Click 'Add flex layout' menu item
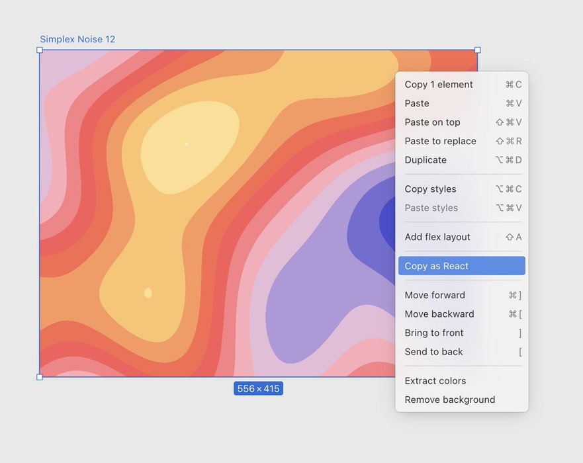The width and height of the screenshot is (583, 463). point(437,237)
